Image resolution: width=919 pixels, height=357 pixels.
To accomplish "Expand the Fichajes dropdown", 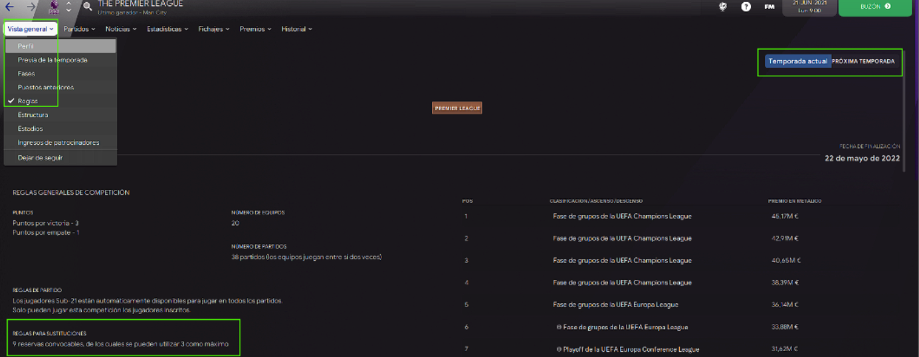I will click(x=214, y=29).
